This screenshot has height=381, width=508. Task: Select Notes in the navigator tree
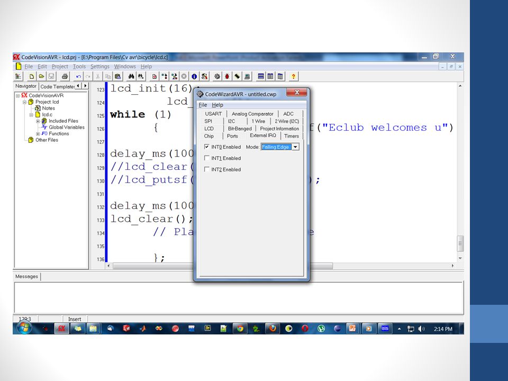pos(48,108)
